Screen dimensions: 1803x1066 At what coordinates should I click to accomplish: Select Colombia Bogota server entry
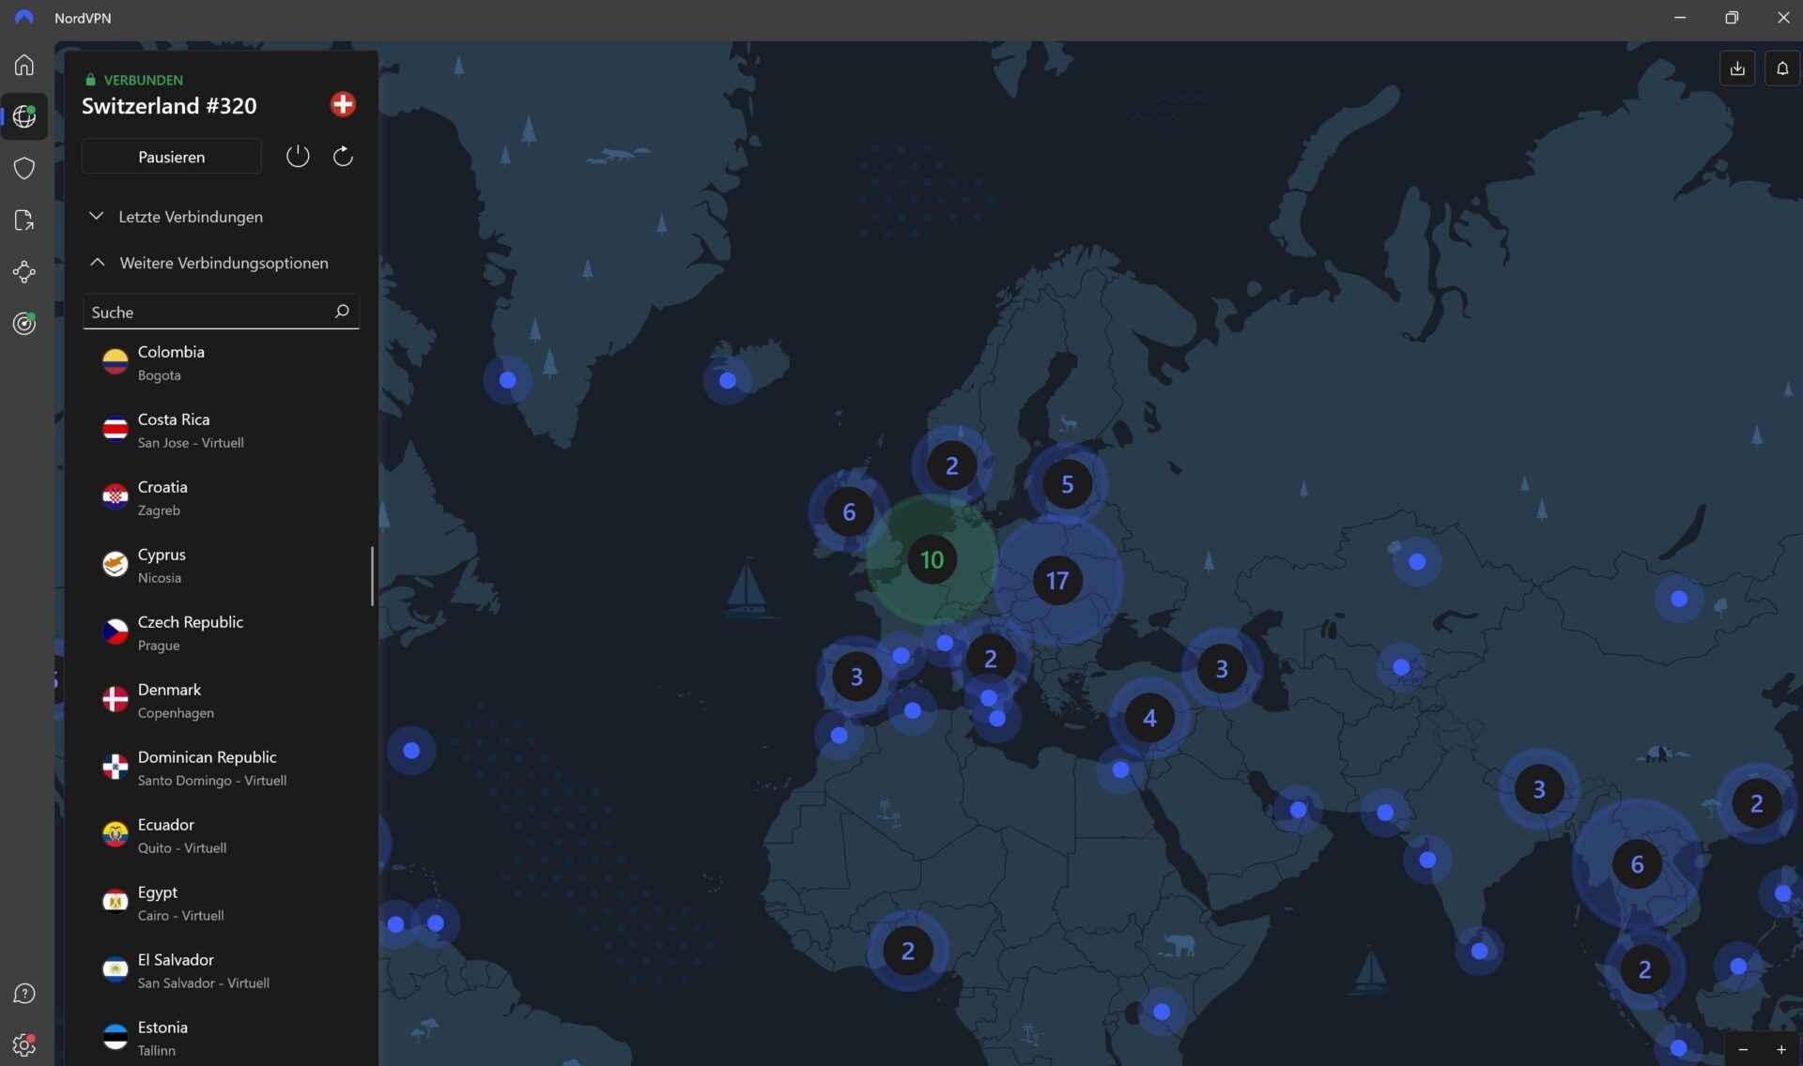pos(221,363)
